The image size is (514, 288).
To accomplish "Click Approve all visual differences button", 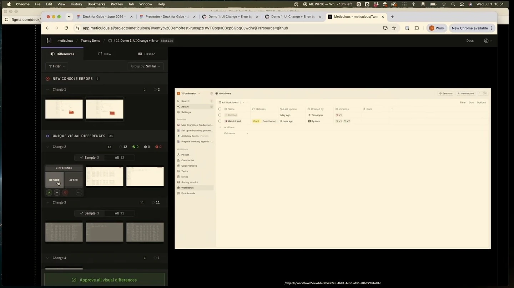I will pos(105,280).
